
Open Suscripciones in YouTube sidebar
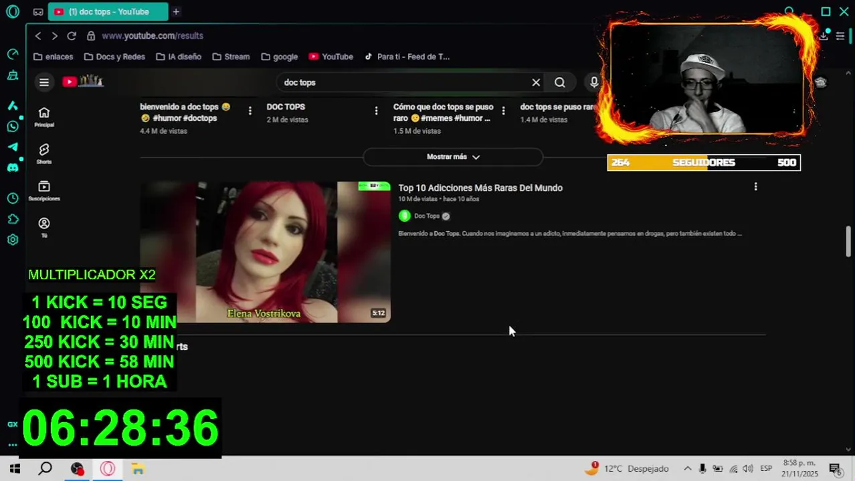(44, 190)
